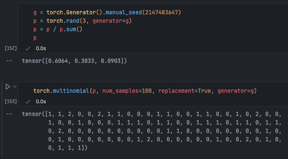This screenshot has width=288, height=159.
Task: Click num_samples=100 argument
Action: (x=127, y=91)
